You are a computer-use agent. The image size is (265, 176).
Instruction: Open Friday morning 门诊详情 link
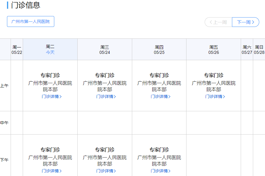(215, 96)
